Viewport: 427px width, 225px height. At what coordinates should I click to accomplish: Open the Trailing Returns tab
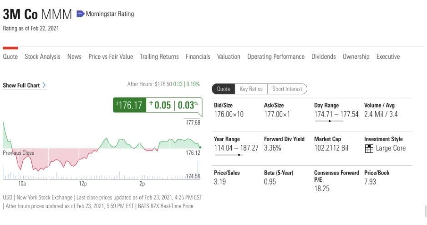click(159, 56)
